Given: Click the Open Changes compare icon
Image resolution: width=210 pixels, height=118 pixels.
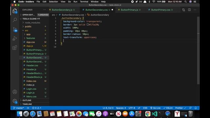Looking at the screenshot, I should (184, 10).
